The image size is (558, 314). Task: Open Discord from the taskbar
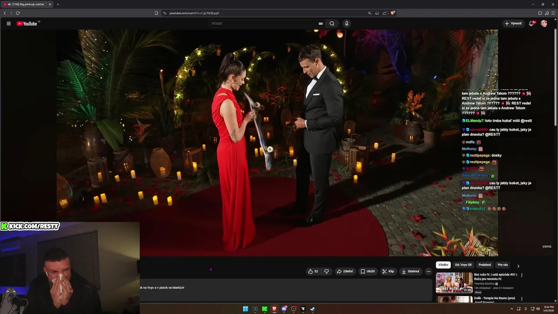(284, 309)
